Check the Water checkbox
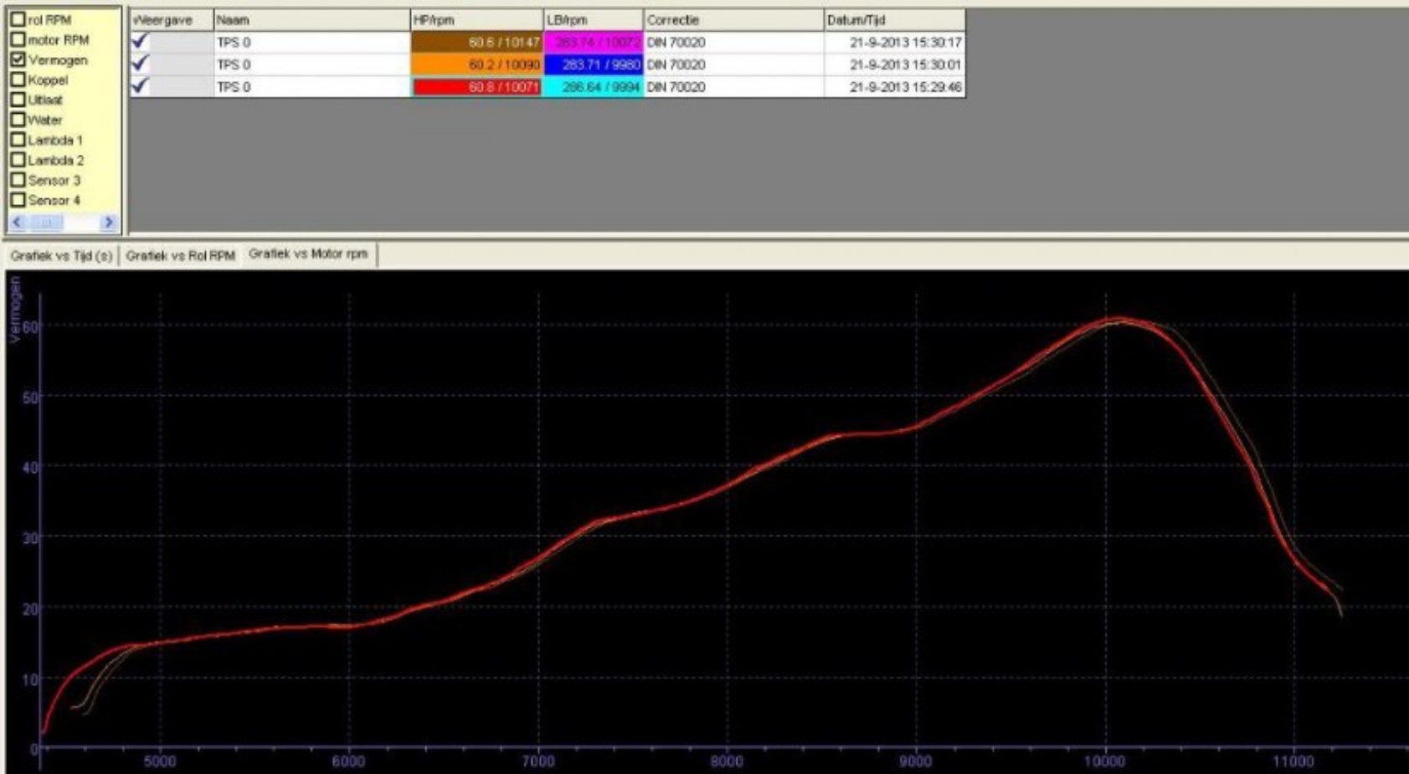Image resolution: width=1409 pixels, height=774 pixels. [18, 120]
